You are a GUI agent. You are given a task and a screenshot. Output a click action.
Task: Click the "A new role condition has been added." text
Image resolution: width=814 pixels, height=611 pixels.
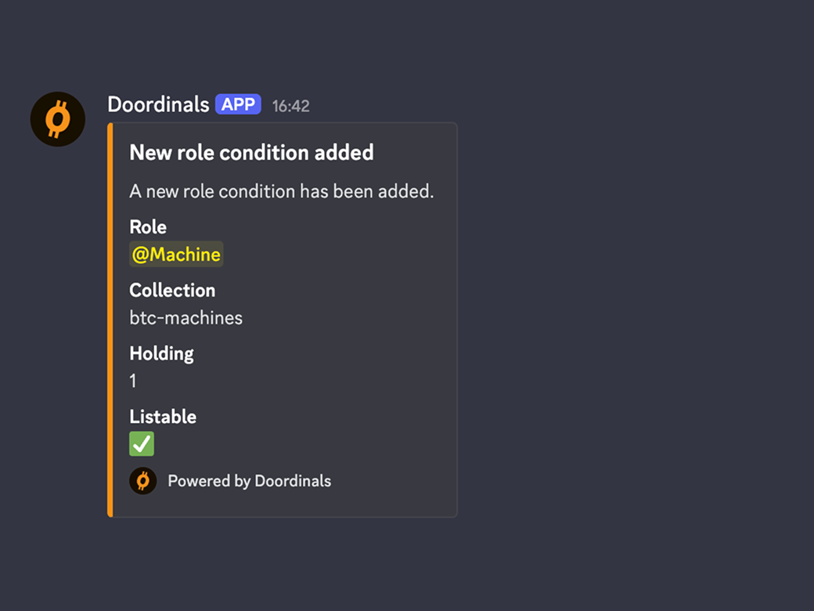(x=281, y=191)
